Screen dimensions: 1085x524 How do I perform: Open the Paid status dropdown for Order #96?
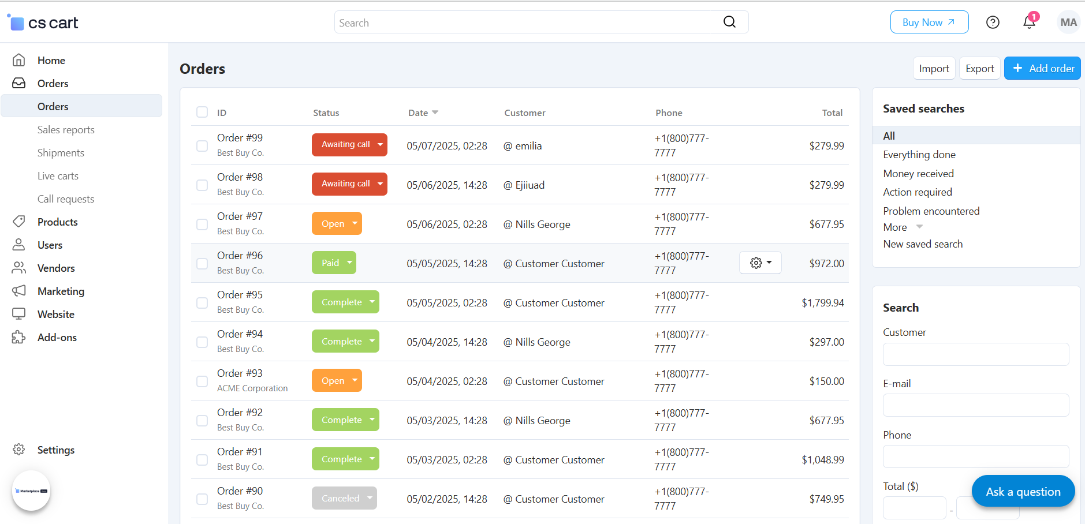pos(334,263)
